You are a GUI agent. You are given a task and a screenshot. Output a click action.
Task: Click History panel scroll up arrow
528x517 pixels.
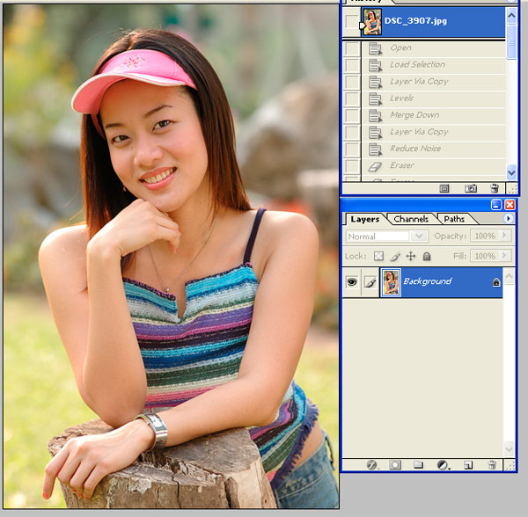[511, 16]
